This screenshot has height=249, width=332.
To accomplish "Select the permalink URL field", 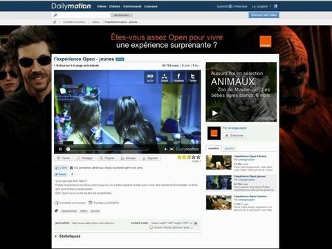I will tap(93, 223).
